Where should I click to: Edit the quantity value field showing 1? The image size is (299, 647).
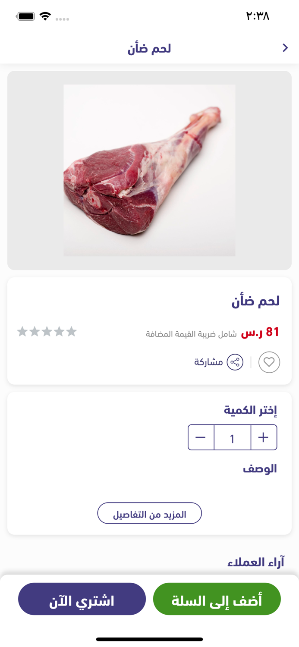point(232,437)
